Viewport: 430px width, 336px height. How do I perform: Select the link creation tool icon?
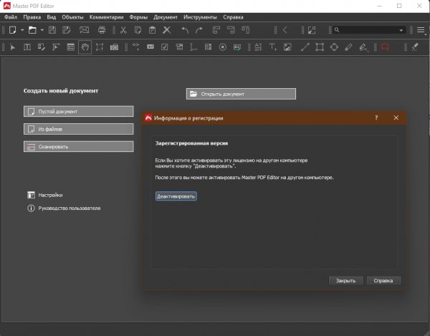point(135,47)
